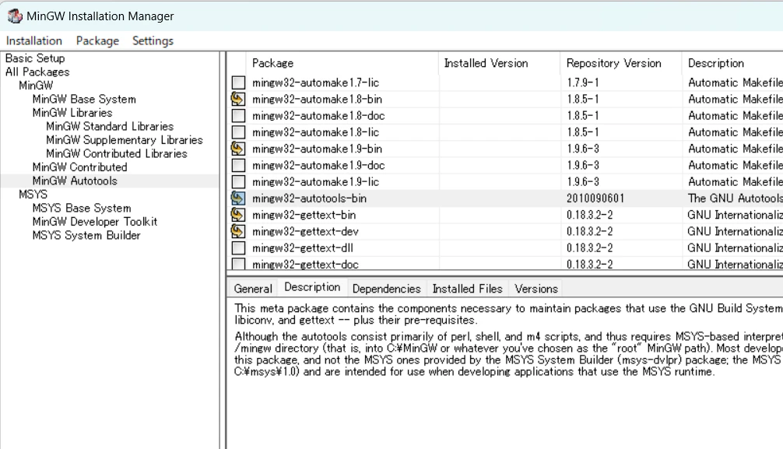Select MinGW Libraries category
Viewport: 783px width, 449px height.
click(72, 112)
